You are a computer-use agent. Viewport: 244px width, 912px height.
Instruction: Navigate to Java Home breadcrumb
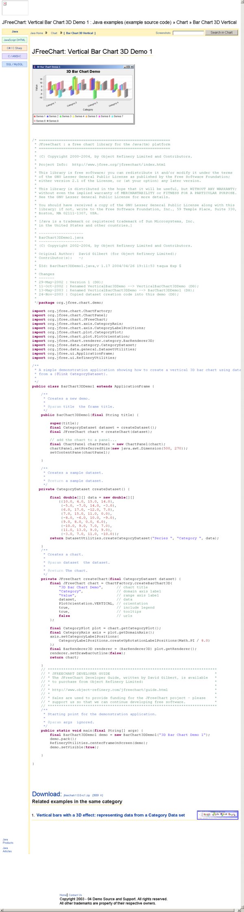(37, 33)
